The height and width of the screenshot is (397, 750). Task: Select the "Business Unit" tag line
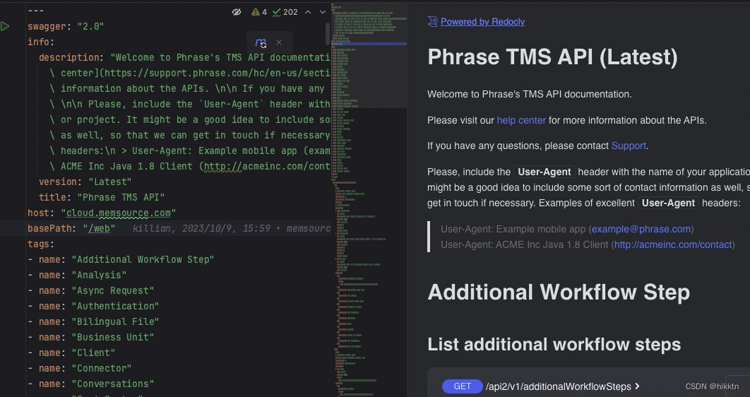90,337
